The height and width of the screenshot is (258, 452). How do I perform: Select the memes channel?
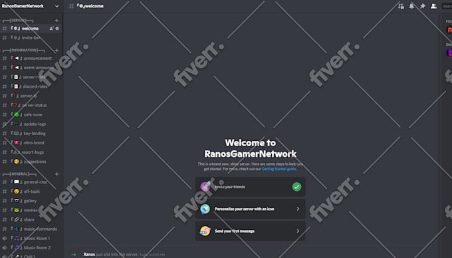tap(31, 210)
